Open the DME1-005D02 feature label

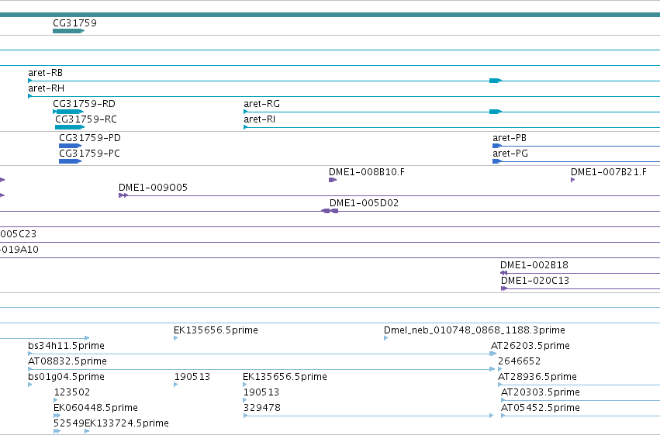pyautogui.click(x=364, y=203)
